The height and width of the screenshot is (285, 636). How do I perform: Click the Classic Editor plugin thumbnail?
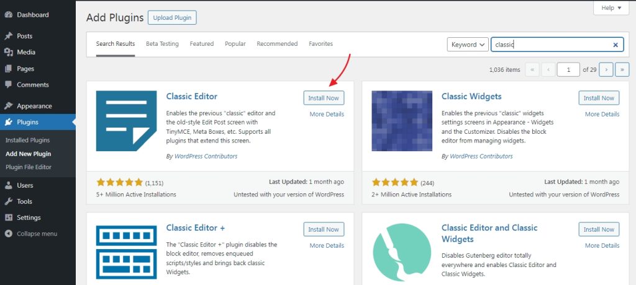pyautogui.click(x=126, y=121)
